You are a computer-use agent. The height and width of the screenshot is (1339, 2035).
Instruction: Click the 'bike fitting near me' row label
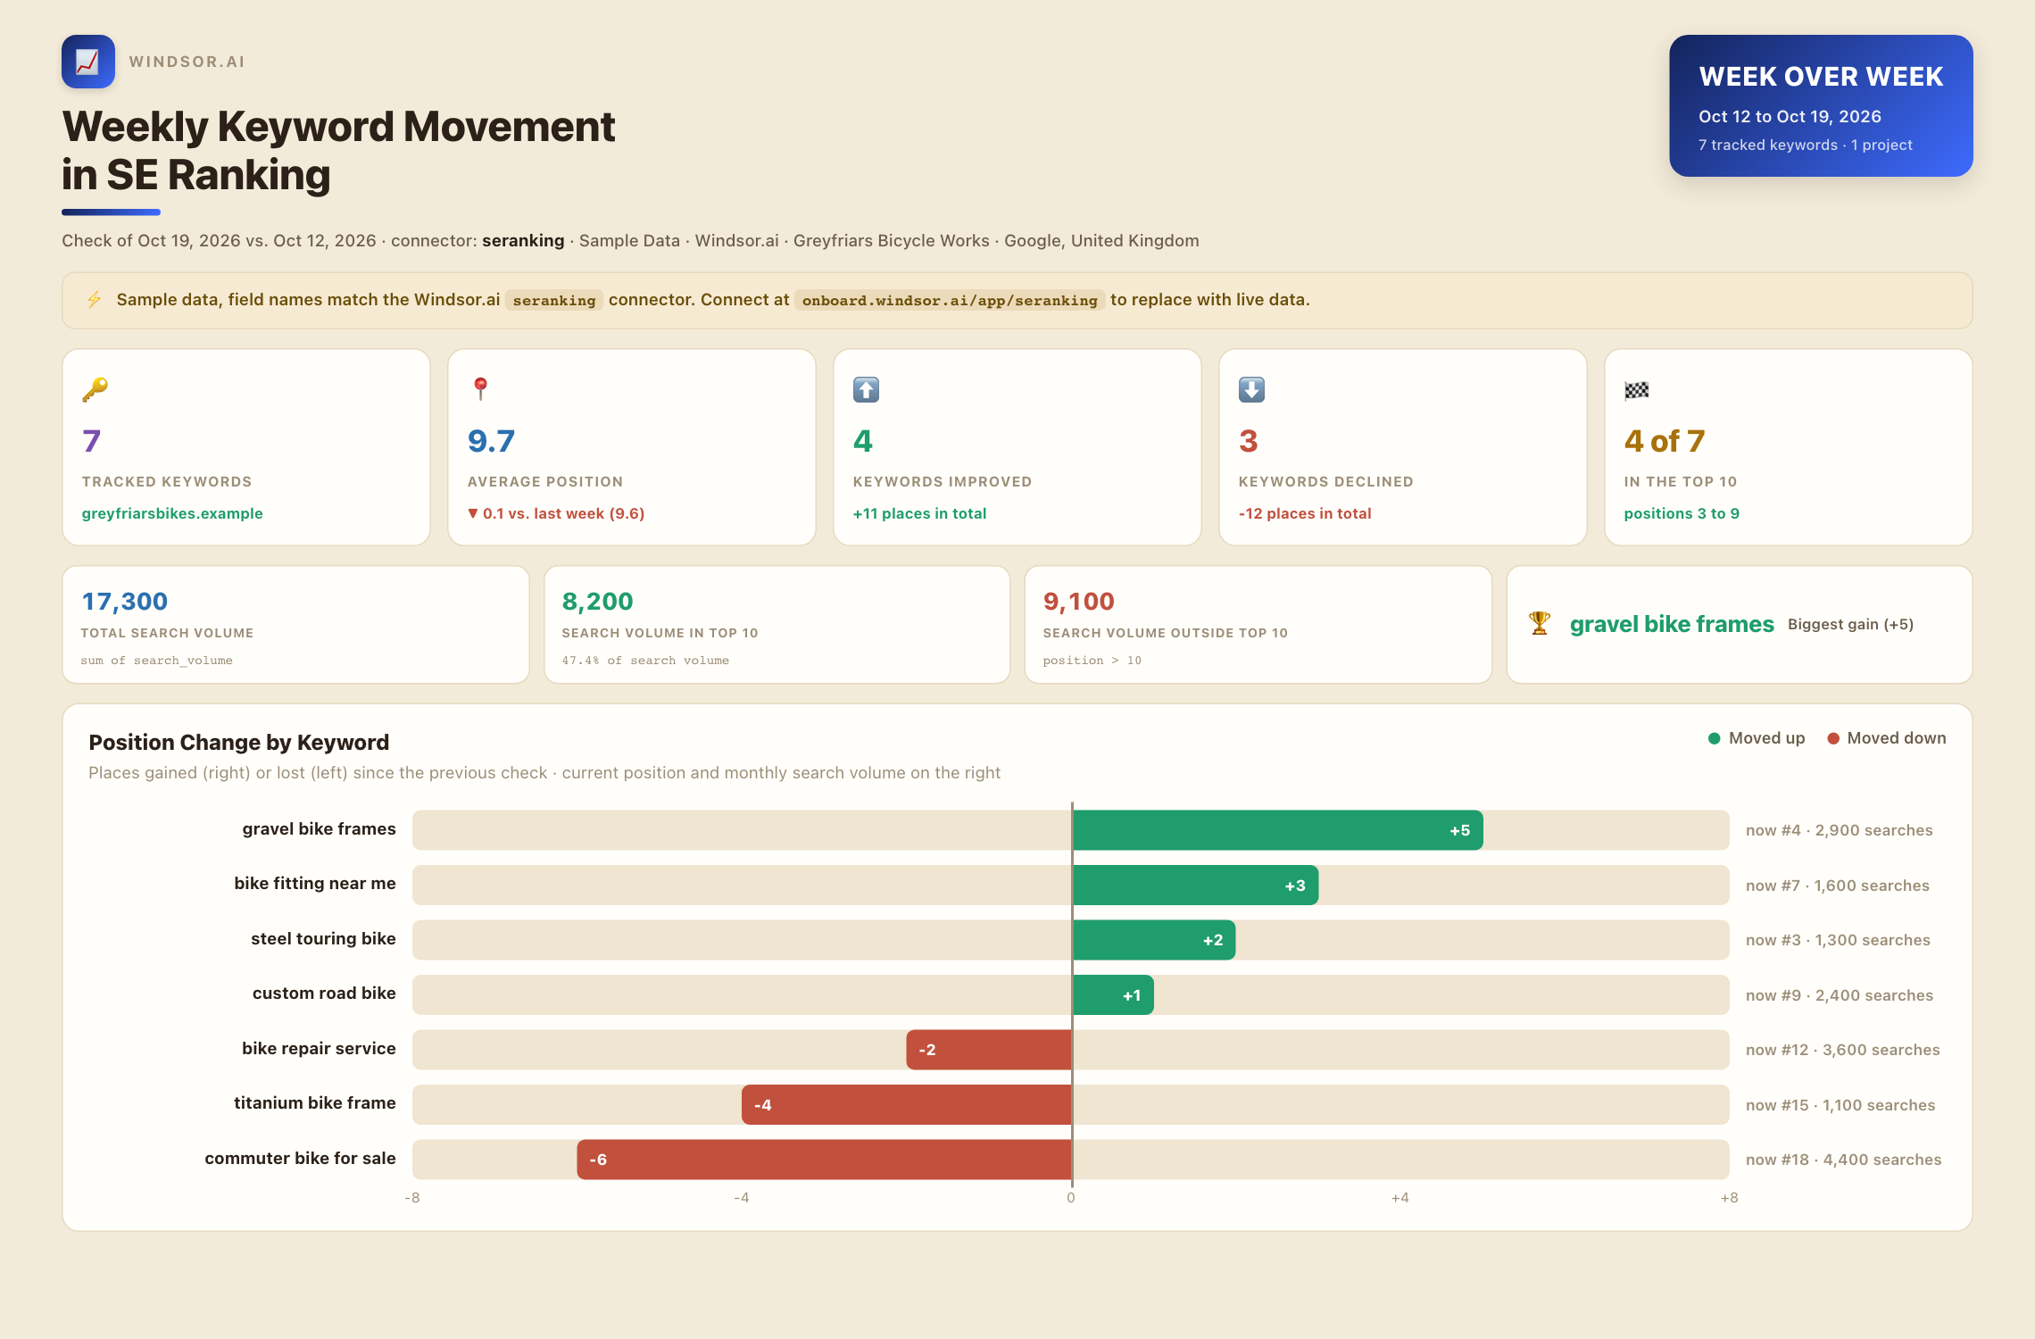[315, 884]
